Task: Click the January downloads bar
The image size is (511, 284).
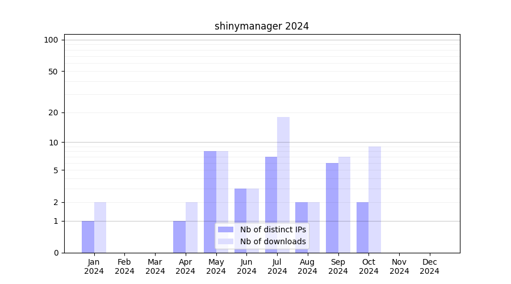Action: click(x=100, y=227)
